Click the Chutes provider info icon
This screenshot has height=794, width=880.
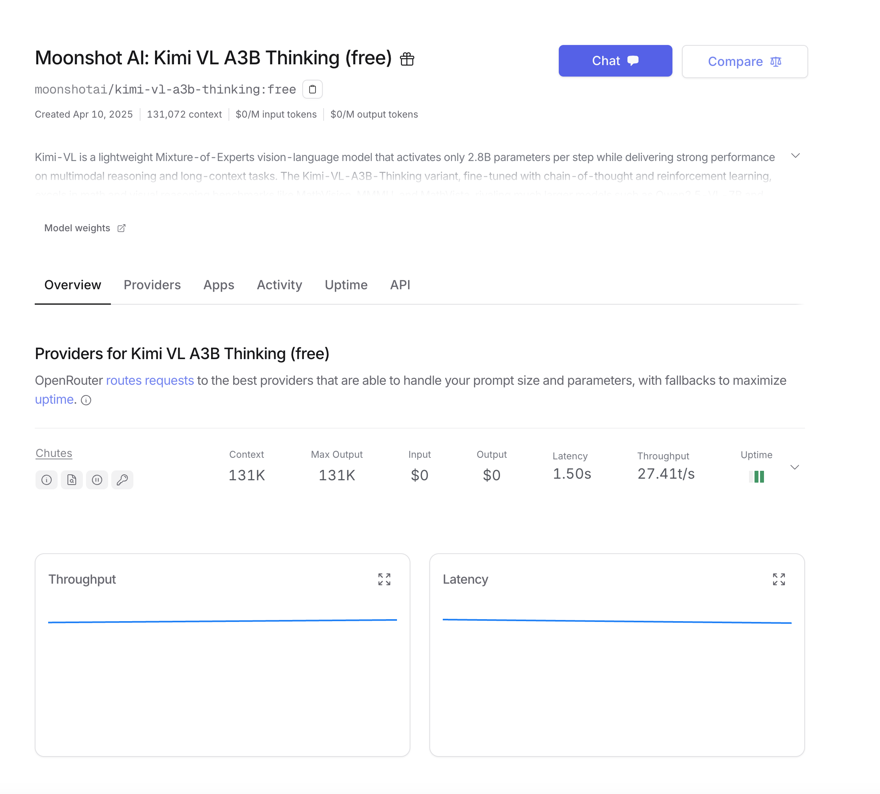47,480
